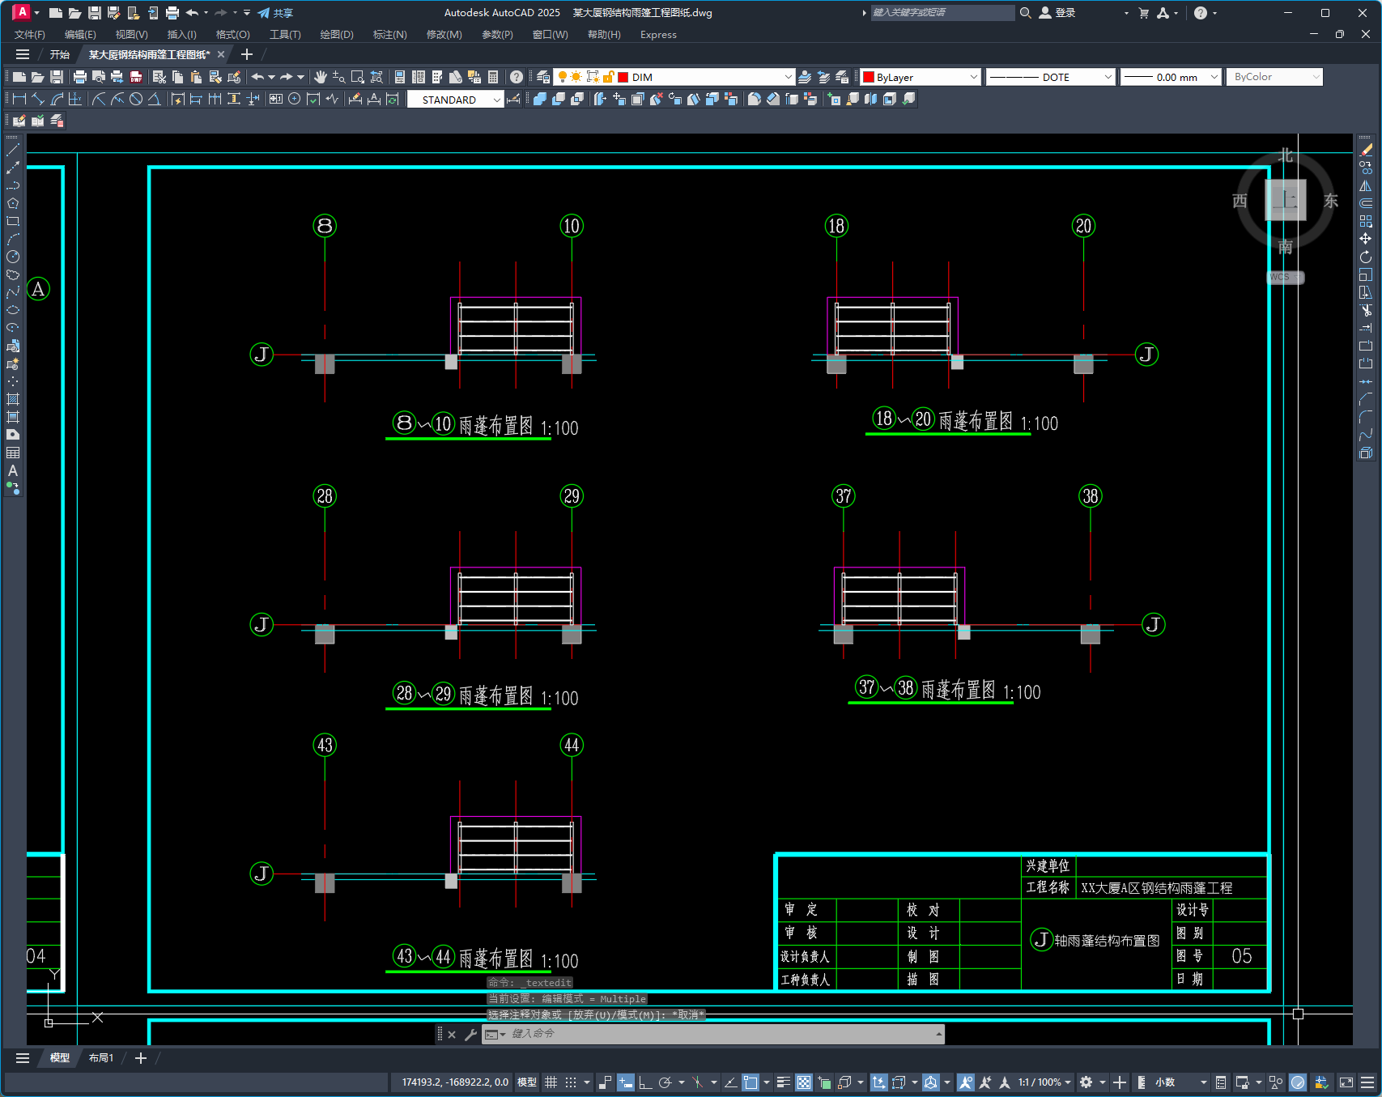Open the 1:1 / 100% annotation scale dropdown
This screenshot has height=1097, width=1382.
[1045, 1082]
